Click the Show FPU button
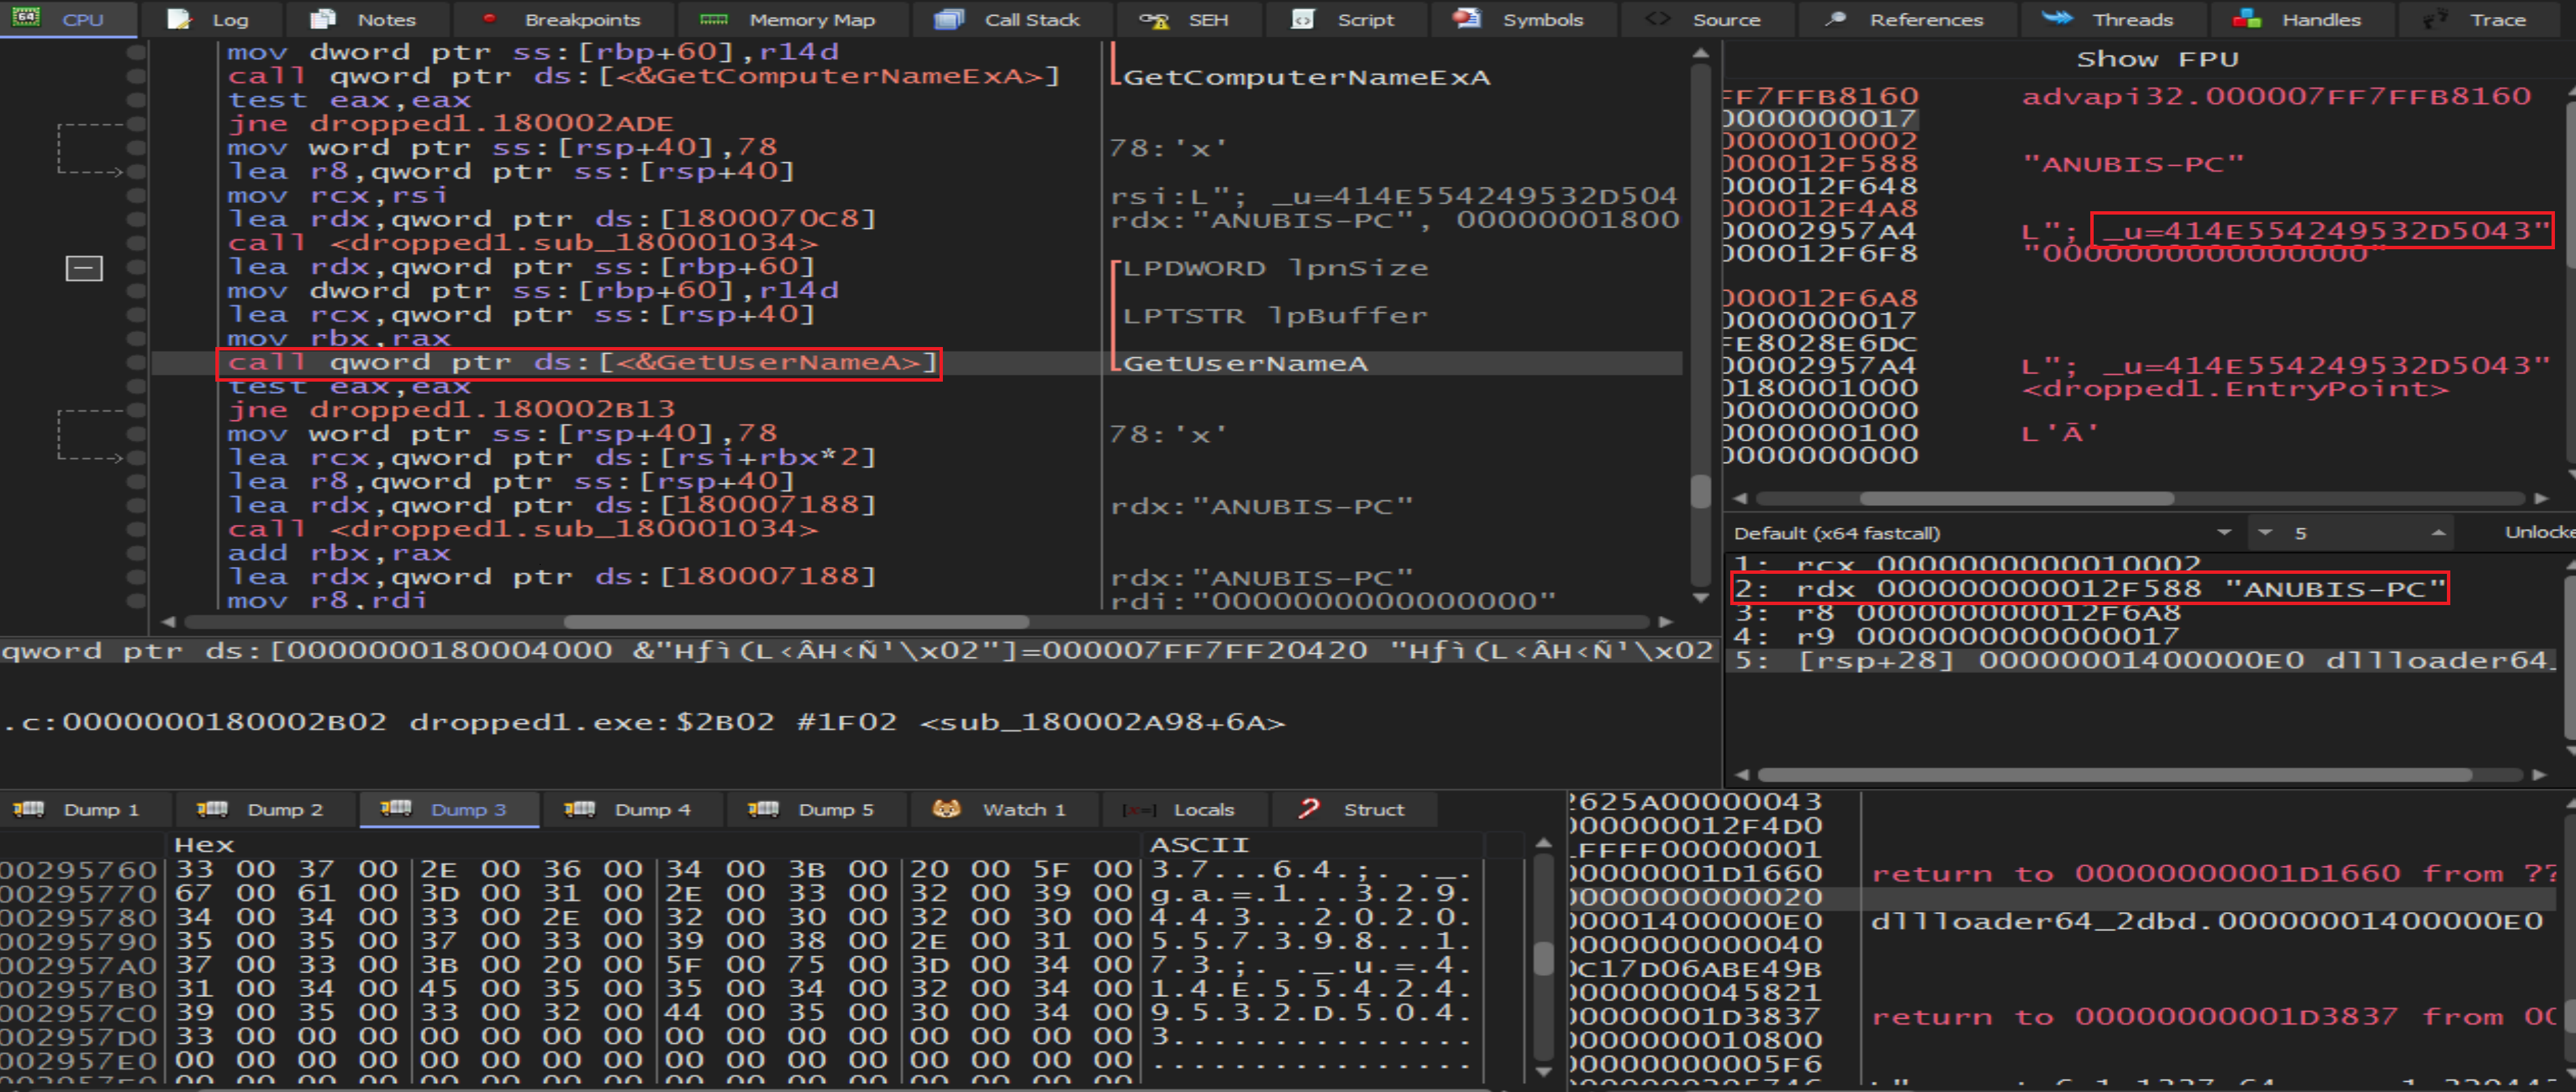Screen dimensions: 2576x1092 [x=2157, y=59]
